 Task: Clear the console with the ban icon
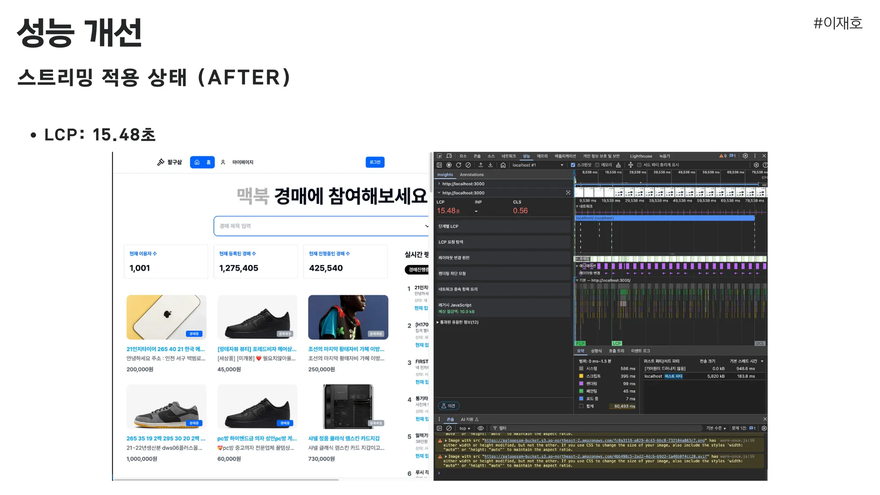point(449,428)
